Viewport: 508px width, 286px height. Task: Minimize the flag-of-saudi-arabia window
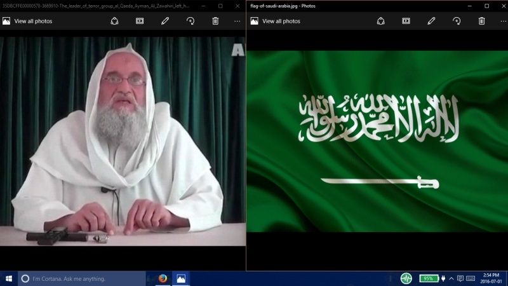pyautogui.click(x=470, y=6)
